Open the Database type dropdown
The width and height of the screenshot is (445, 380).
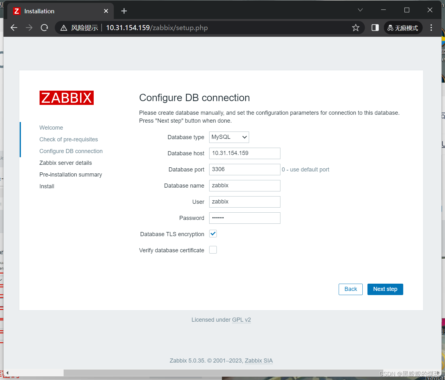point(229,137)
